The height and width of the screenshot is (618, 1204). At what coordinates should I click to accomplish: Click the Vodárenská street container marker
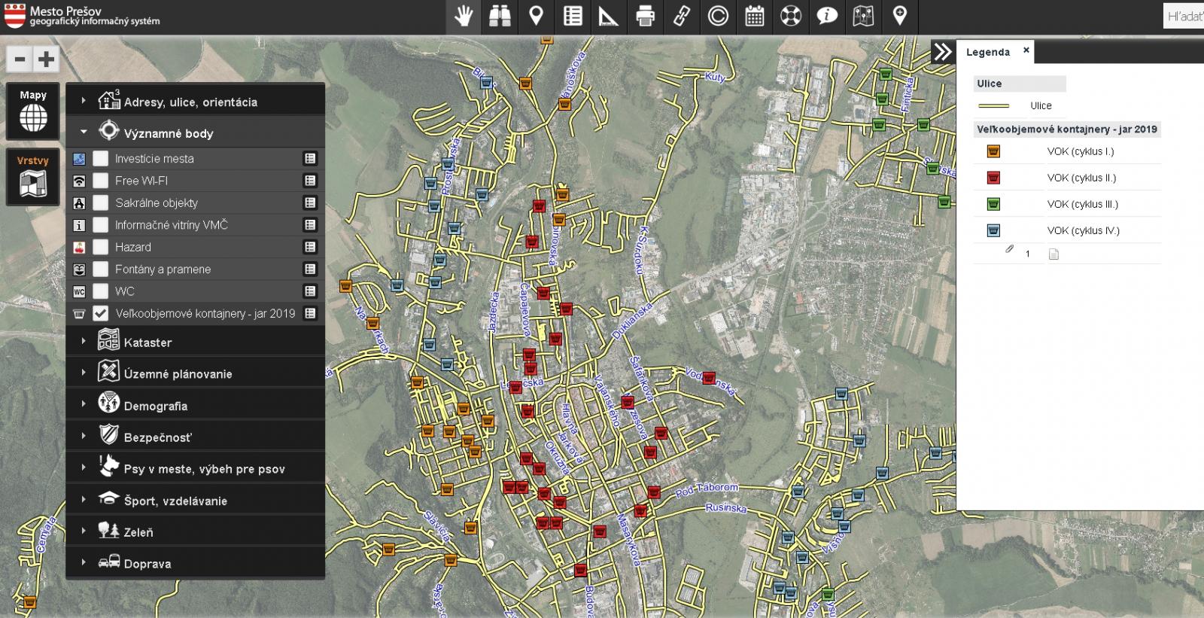click(x=708, y=379)
